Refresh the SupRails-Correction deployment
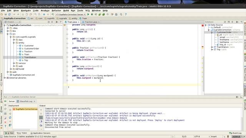Screen dimensions: 246x138 (x=10, y=117)
